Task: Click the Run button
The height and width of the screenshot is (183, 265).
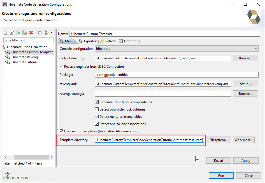Action: coord(221,175)
